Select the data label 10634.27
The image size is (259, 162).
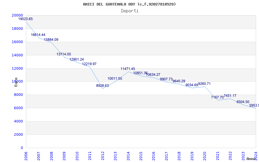[x=153, y=75]
